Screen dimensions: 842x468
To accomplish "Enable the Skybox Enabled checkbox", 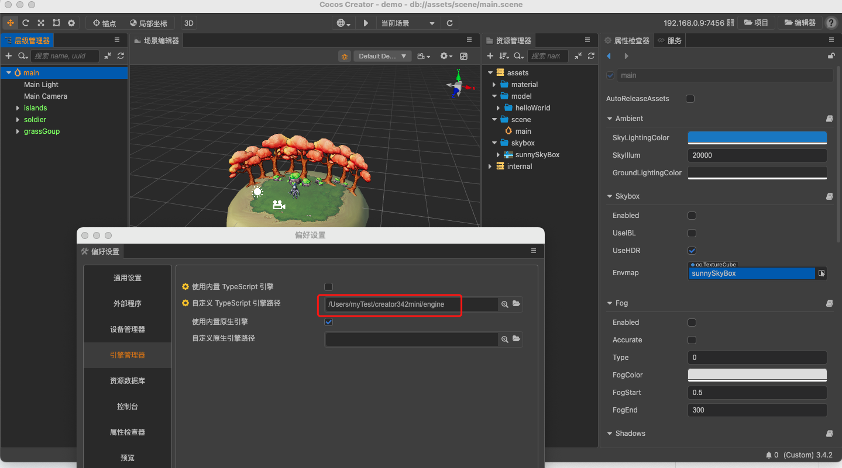I will pos(692,216).
